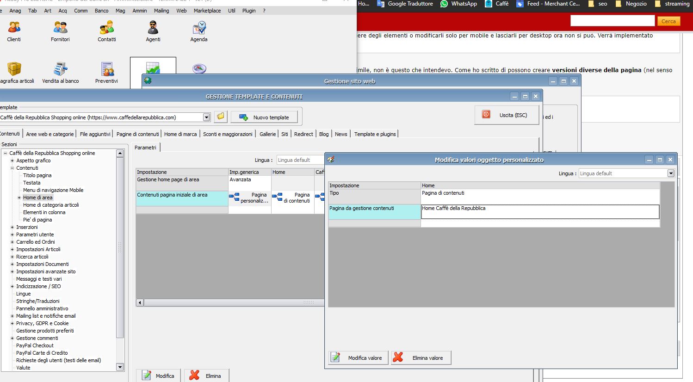Open the Preventivi toolbar icon

107,73
